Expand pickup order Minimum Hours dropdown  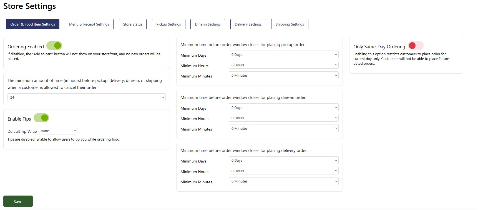[x=283, y=65]
